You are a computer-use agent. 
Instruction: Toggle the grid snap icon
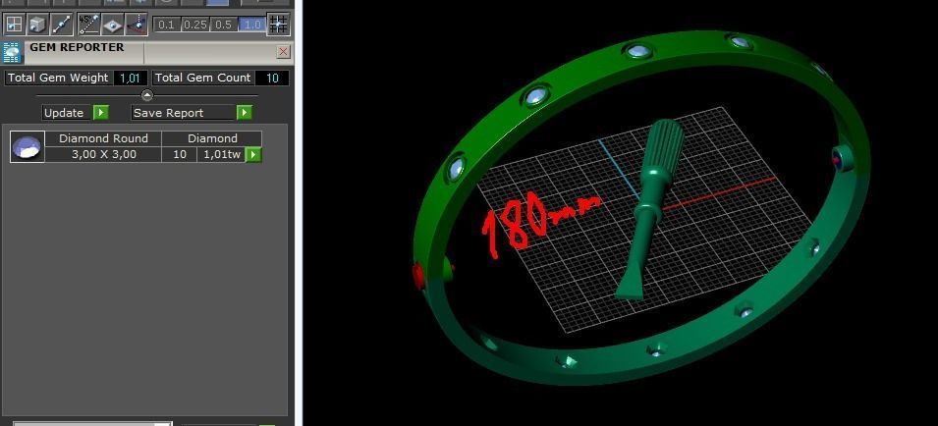point(278,25)
